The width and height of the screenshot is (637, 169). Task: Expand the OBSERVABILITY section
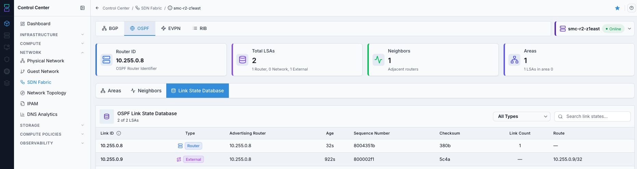52,143
